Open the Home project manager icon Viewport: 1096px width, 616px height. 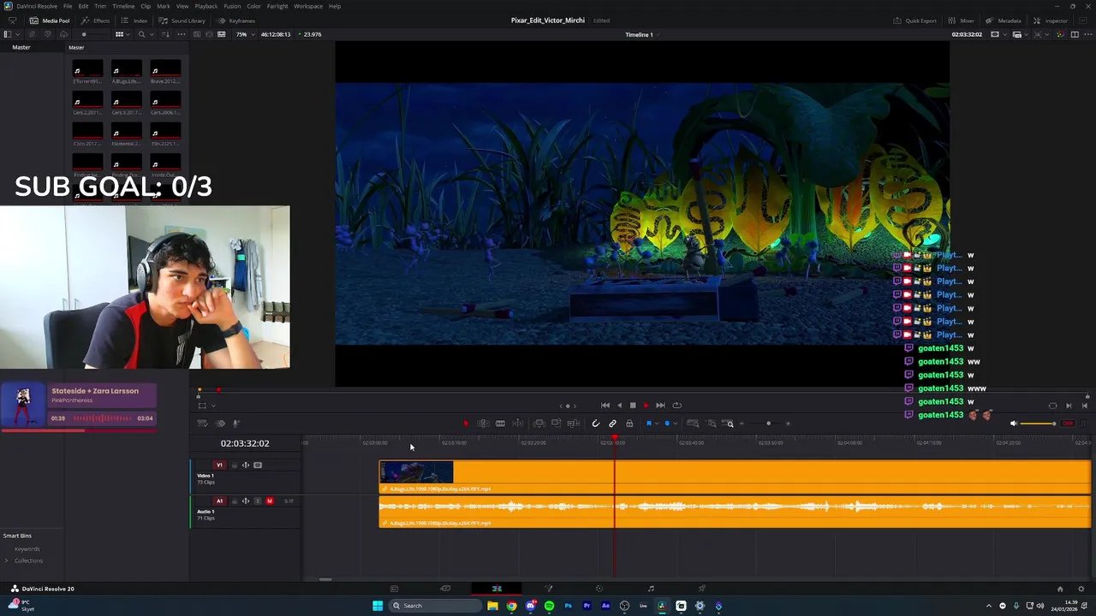1060,589
